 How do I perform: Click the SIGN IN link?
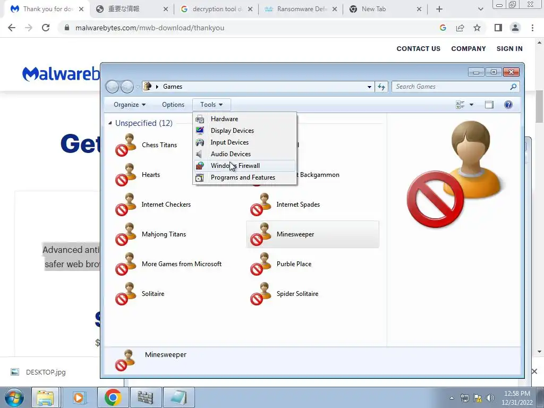coord(509,48)
